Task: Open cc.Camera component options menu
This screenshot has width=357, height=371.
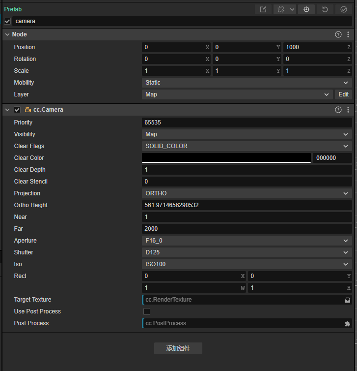Action: coord(348,110)
